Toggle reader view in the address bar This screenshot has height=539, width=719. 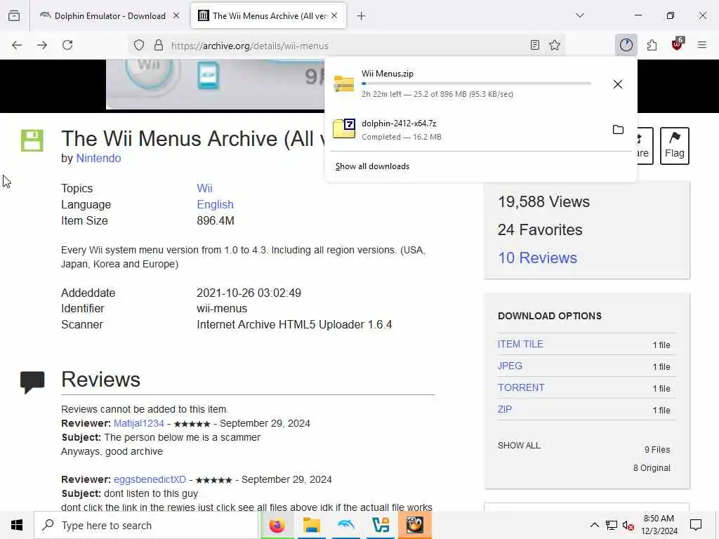(534, 46)
